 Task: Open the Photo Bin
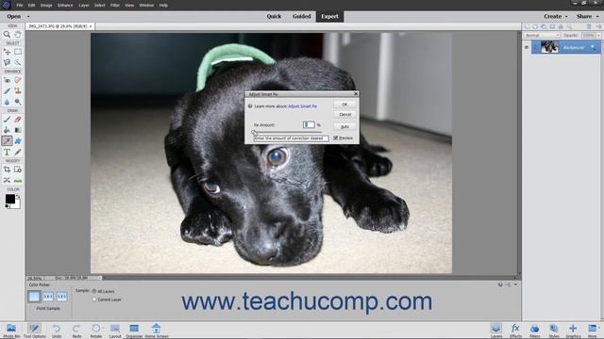(11, 331)
